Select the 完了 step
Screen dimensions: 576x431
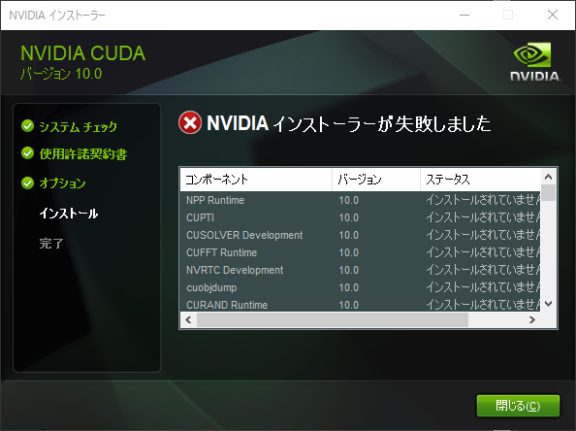pyautogui.click(x=51, y=244)
